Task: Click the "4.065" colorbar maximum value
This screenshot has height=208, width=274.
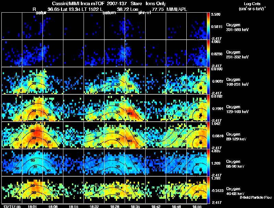Action: [216, 42]
